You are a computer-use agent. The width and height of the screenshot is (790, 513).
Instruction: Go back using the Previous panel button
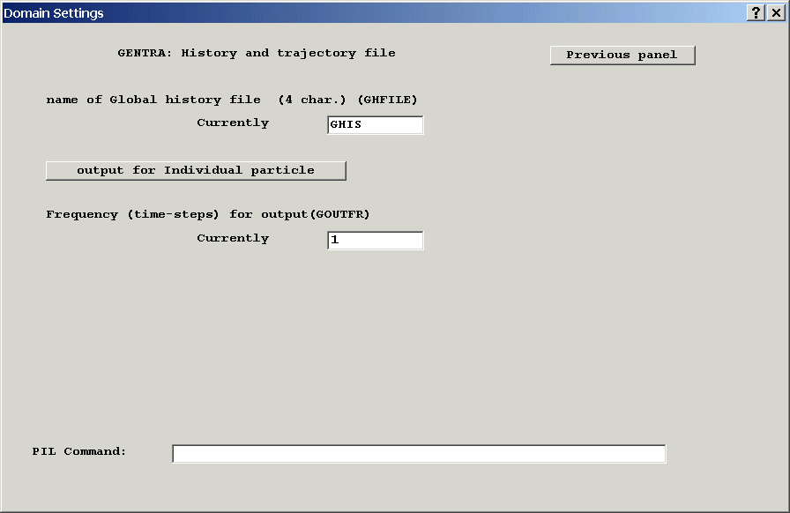(x=622, y=55)
